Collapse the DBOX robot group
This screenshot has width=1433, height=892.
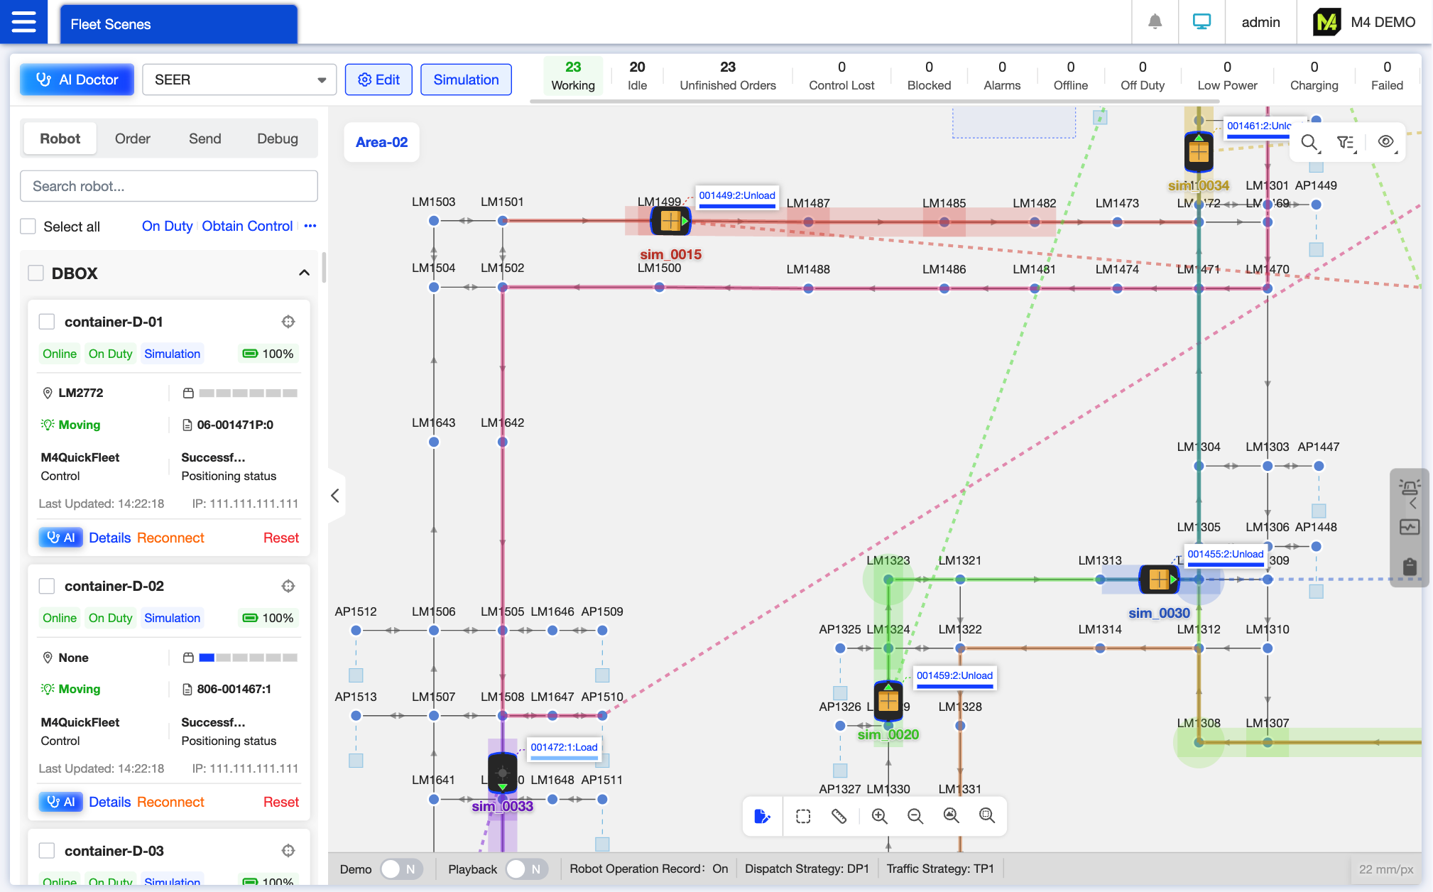point(304,273)
